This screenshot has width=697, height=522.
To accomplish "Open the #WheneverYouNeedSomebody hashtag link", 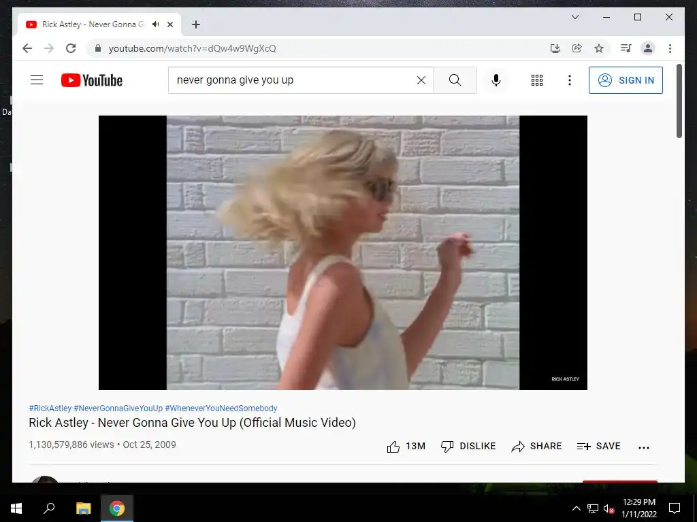I will pos(221,408).
